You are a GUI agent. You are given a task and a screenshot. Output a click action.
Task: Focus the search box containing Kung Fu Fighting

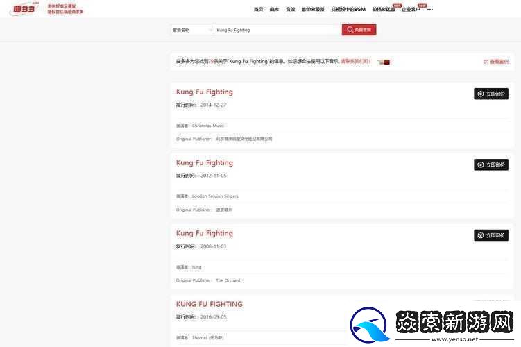pos(277,30)
